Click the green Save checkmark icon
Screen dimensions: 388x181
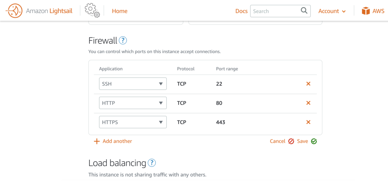(314, 141)
